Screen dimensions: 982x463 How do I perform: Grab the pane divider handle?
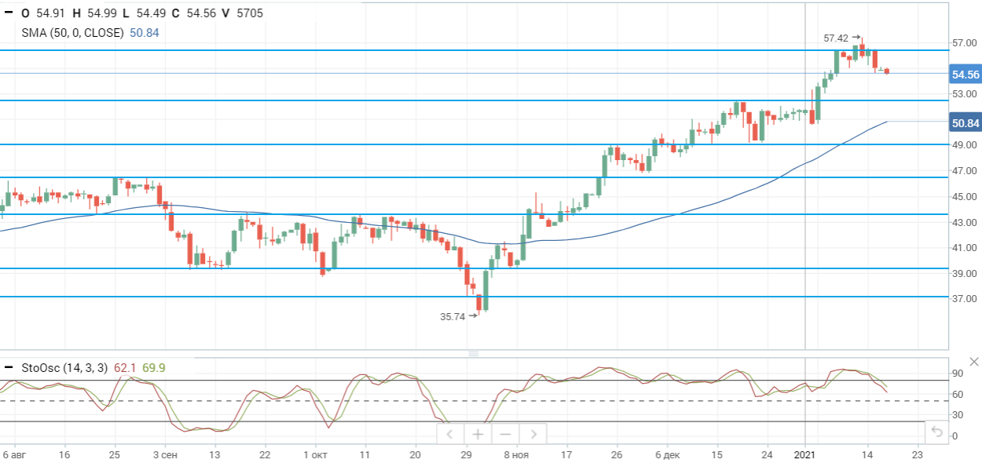(474, 353)
